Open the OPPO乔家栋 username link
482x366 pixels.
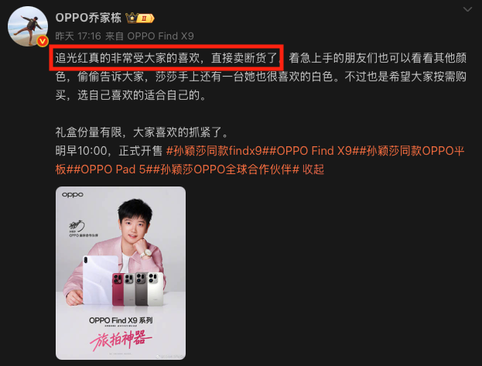click(x=88, y=18)
